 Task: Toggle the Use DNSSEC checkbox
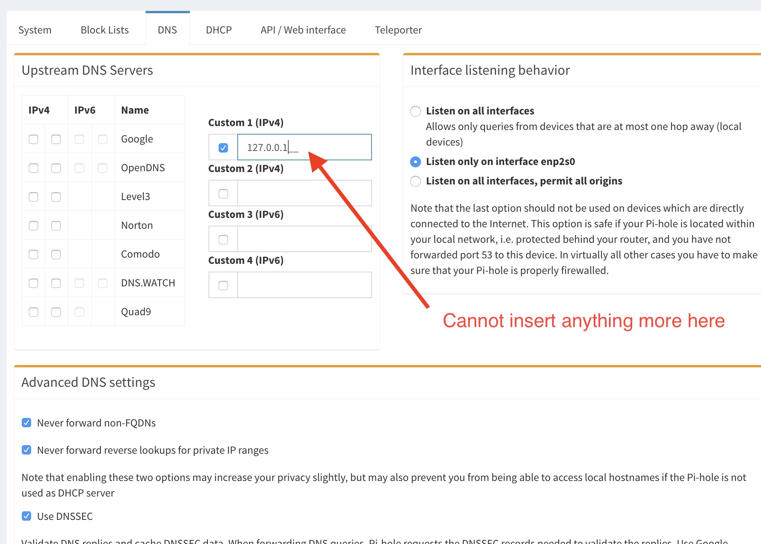26,516
